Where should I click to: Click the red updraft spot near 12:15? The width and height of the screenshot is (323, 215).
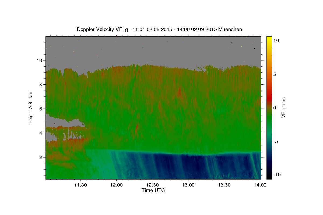137,127
